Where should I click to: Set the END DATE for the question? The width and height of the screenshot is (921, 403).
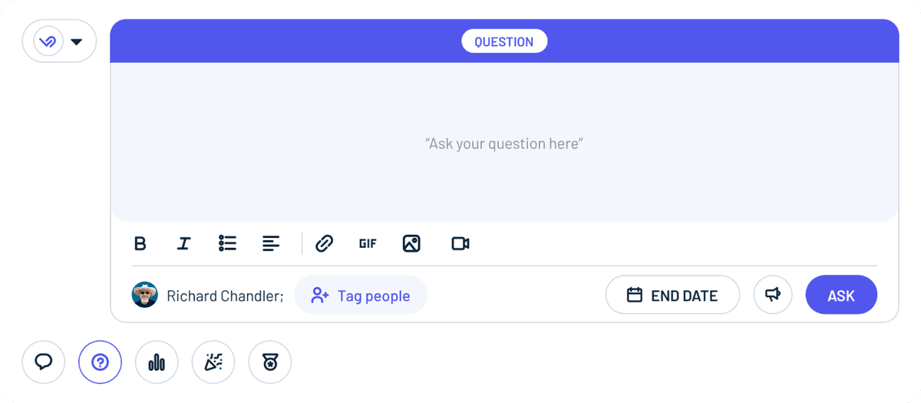pyautogui.click(x=672, y=295)
